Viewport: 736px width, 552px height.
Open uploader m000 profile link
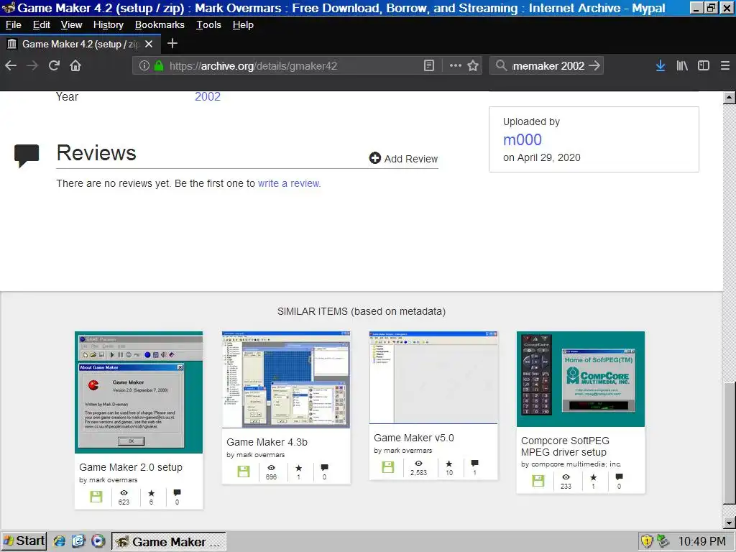coord(523,139)
